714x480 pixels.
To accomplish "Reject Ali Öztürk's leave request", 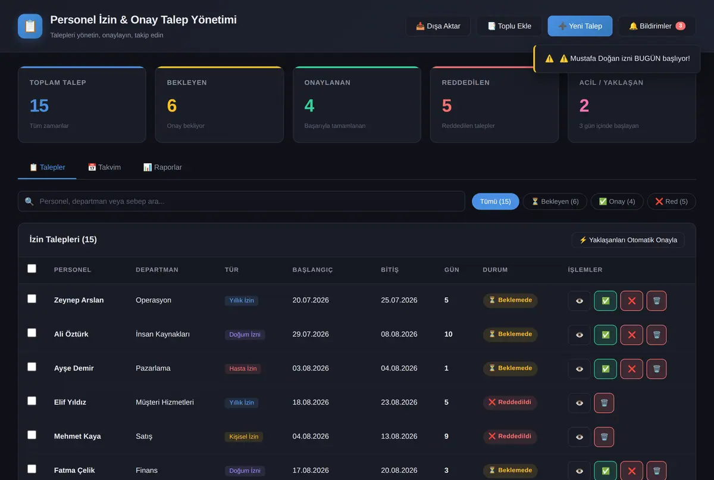I will 631,335.
